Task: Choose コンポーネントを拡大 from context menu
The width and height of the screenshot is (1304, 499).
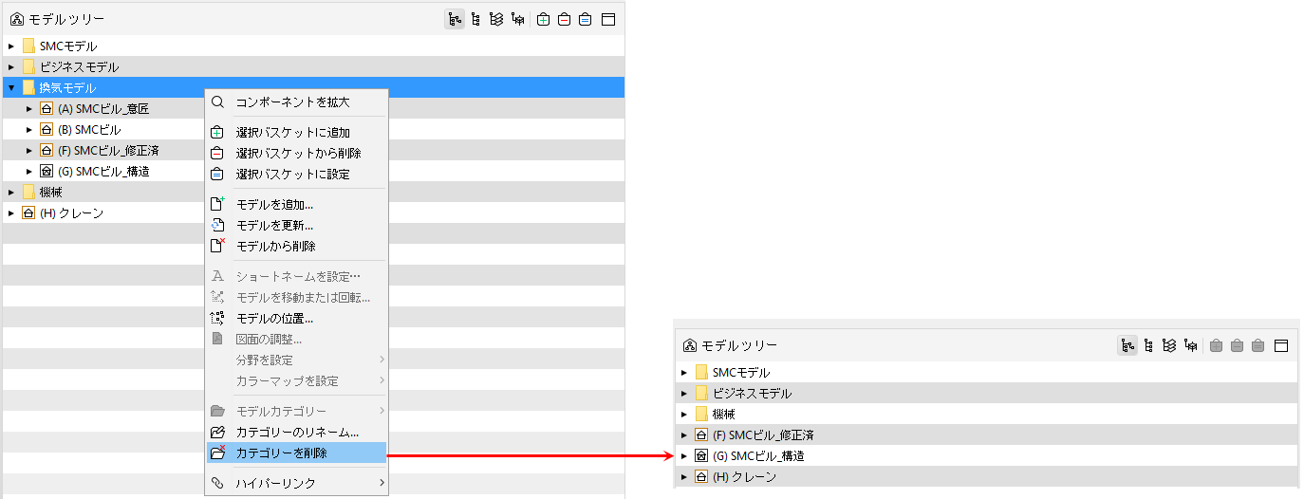Action: click(297, 102)
